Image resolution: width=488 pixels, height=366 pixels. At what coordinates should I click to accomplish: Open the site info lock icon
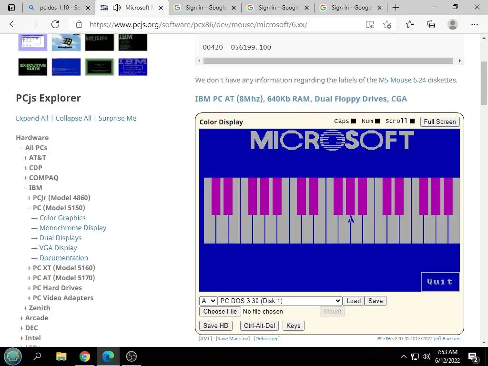tap(79, 24)
